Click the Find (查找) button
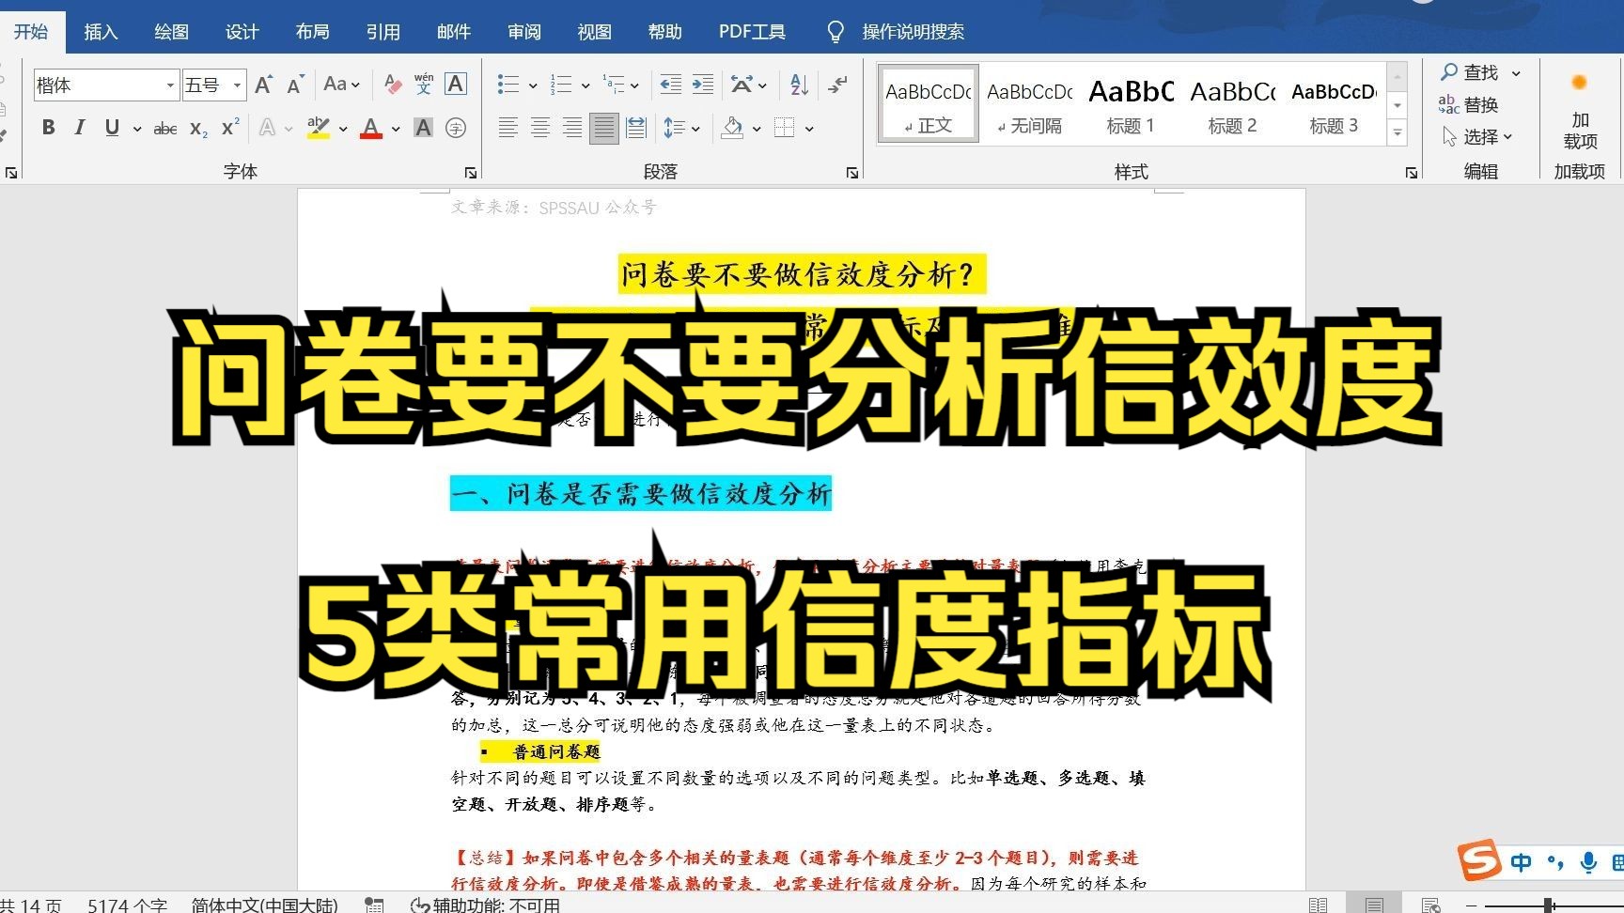Image resolution: width=1624 pixels, height=913 pixels. (1470, 73)
